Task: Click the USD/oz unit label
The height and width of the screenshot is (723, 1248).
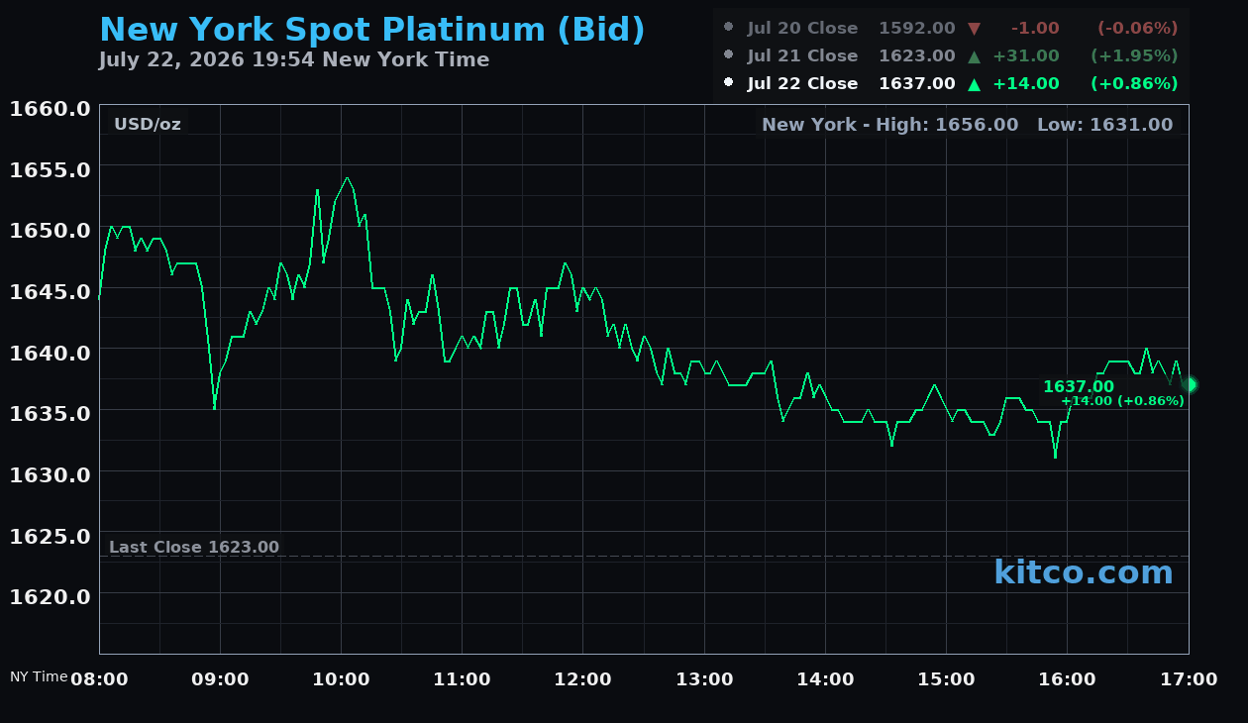Action: [x=148, y=124]
